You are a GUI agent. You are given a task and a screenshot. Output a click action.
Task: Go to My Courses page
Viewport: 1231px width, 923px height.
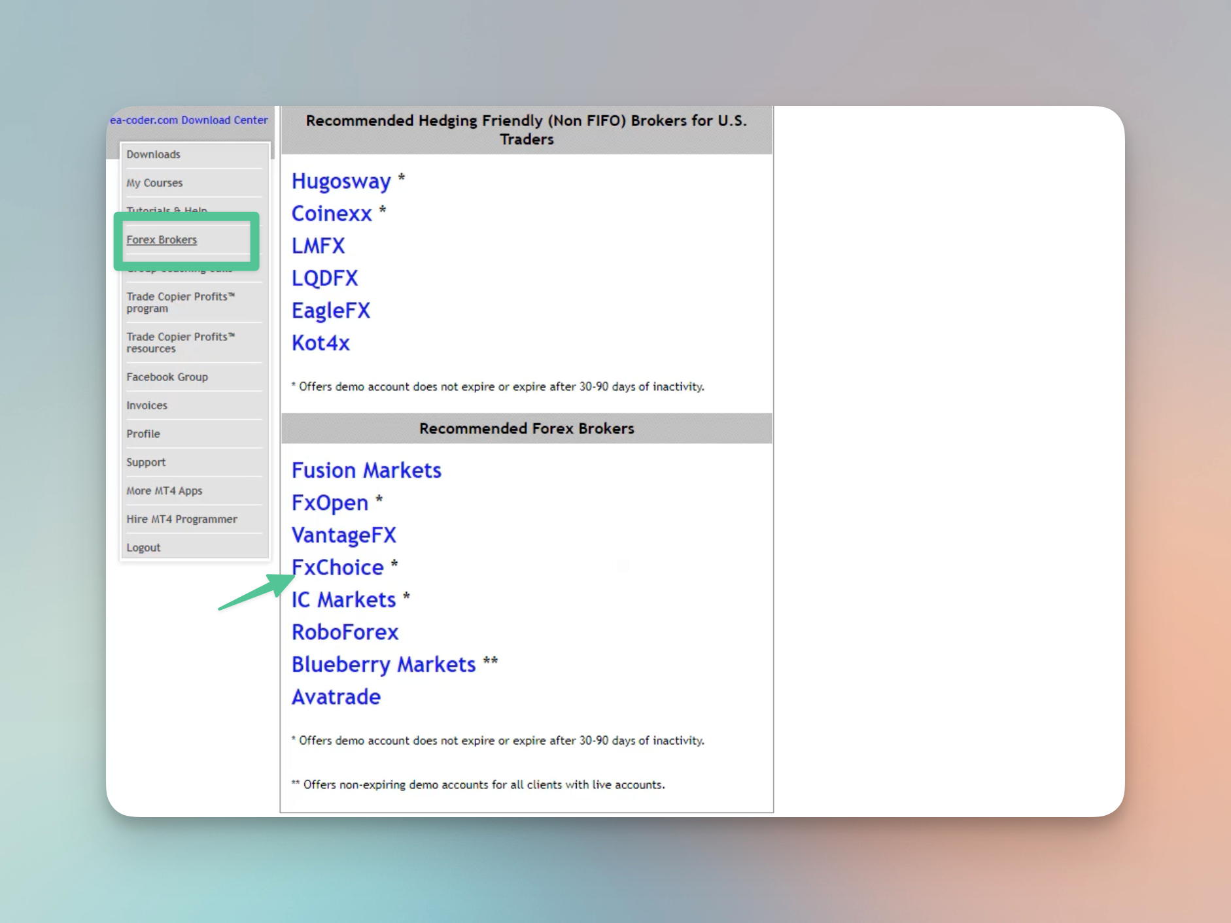[x=154, y=183]
